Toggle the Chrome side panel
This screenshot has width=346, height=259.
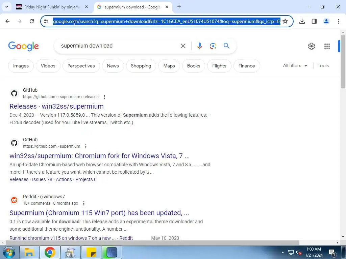[314, 21]
